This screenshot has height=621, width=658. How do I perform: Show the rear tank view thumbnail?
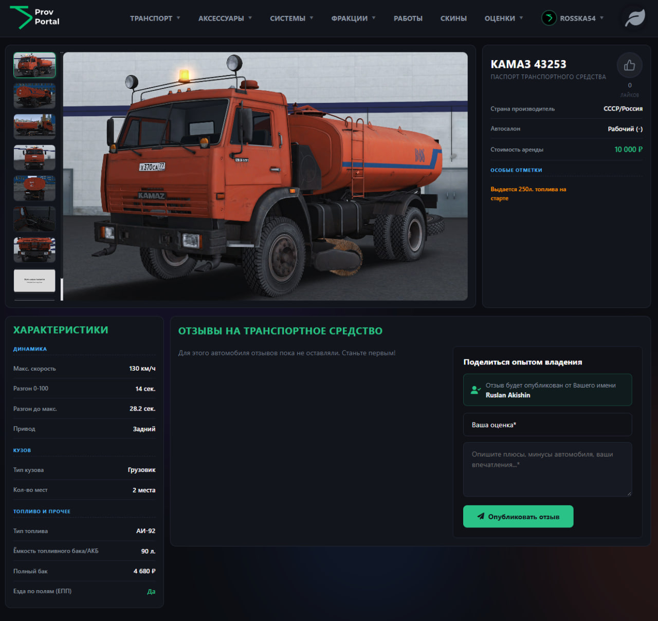coord(34,188)
